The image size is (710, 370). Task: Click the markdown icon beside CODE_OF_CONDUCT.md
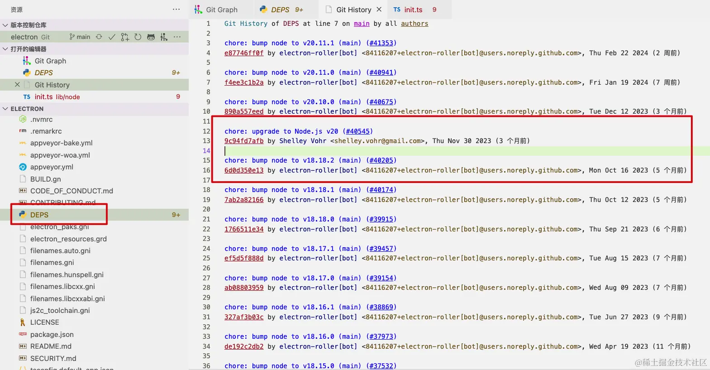[x=23, y=191]
